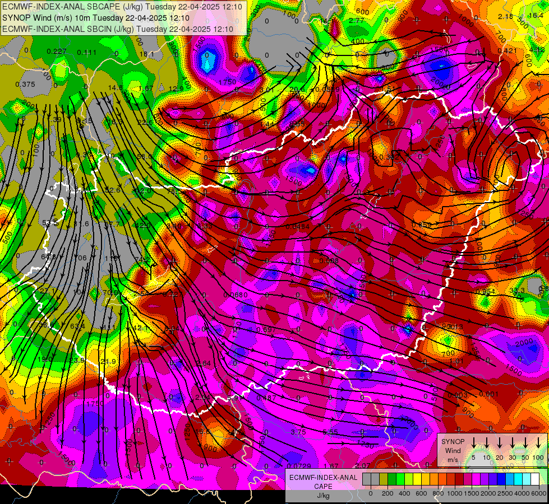Click the 400 tick label in the CAPE legend

[x=404, y=493]
